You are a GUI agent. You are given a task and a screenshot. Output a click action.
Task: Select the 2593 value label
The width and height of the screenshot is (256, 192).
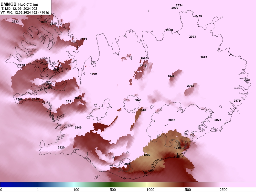point(193,37)
